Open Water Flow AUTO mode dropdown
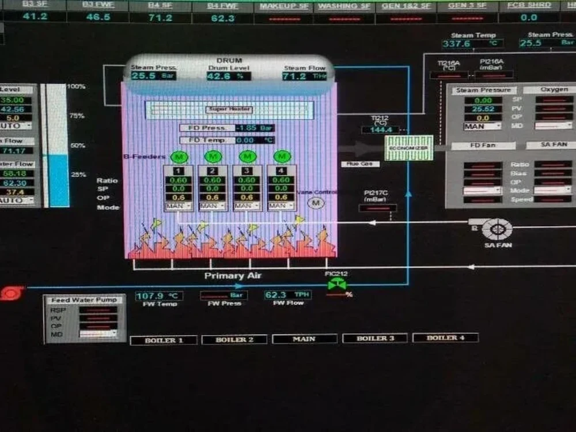This screenshot has width=576, height=432. click(x=17, y=200)
